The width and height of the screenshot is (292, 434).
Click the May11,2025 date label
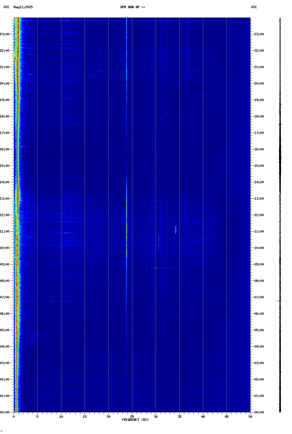point(23,7)
